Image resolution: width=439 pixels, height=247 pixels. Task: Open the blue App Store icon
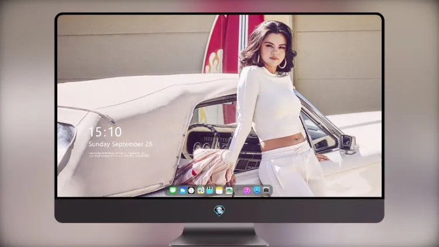257,190
